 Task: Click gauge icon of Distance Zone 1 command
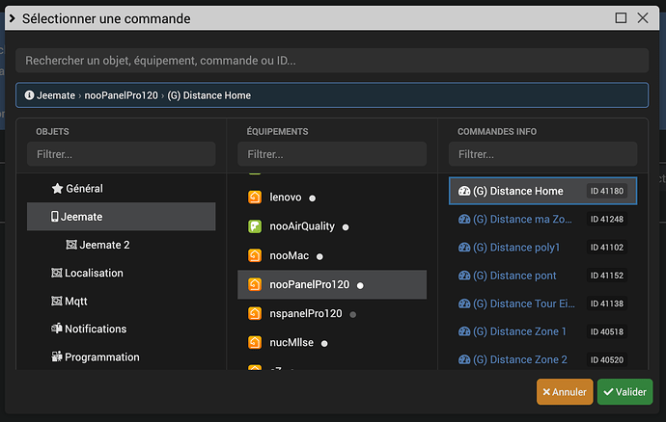464,331
